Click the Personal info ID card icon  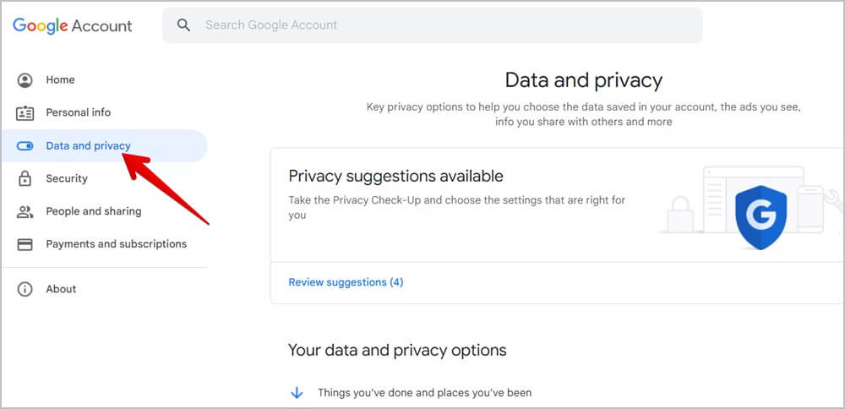tap(25, 112)
